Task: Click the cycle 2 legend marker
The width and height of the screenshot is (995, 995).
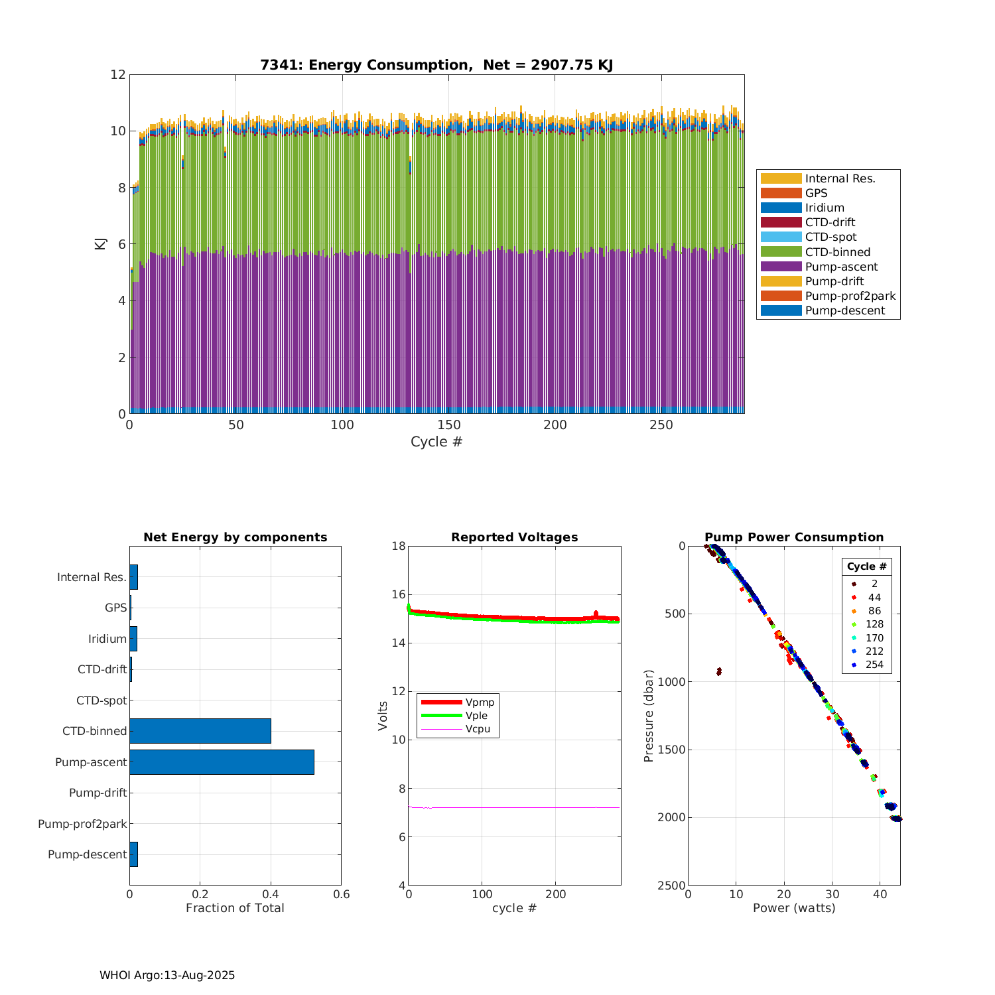Action: click(854, 584)
